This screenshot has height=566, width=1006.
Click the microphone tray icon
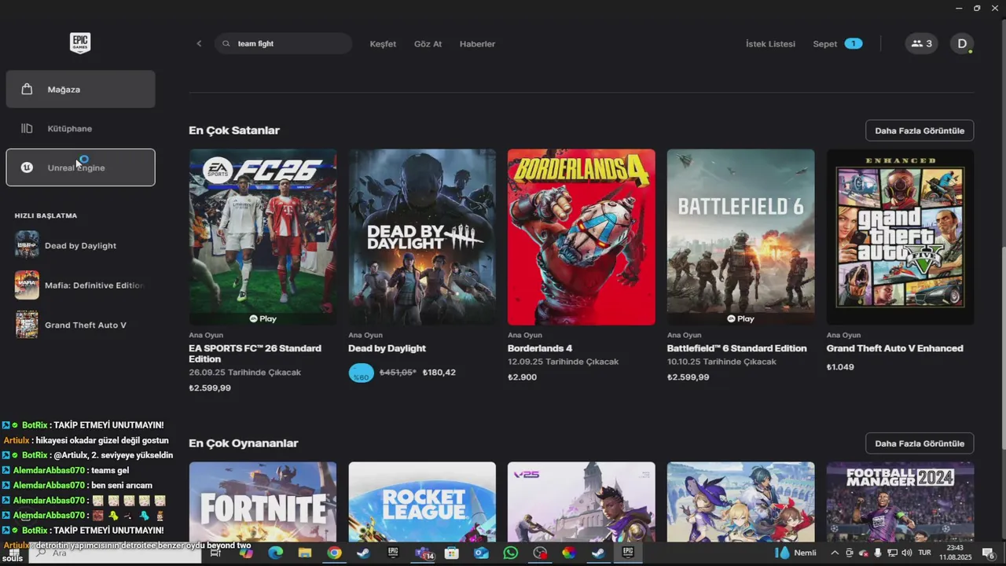(x=878, y=553)
